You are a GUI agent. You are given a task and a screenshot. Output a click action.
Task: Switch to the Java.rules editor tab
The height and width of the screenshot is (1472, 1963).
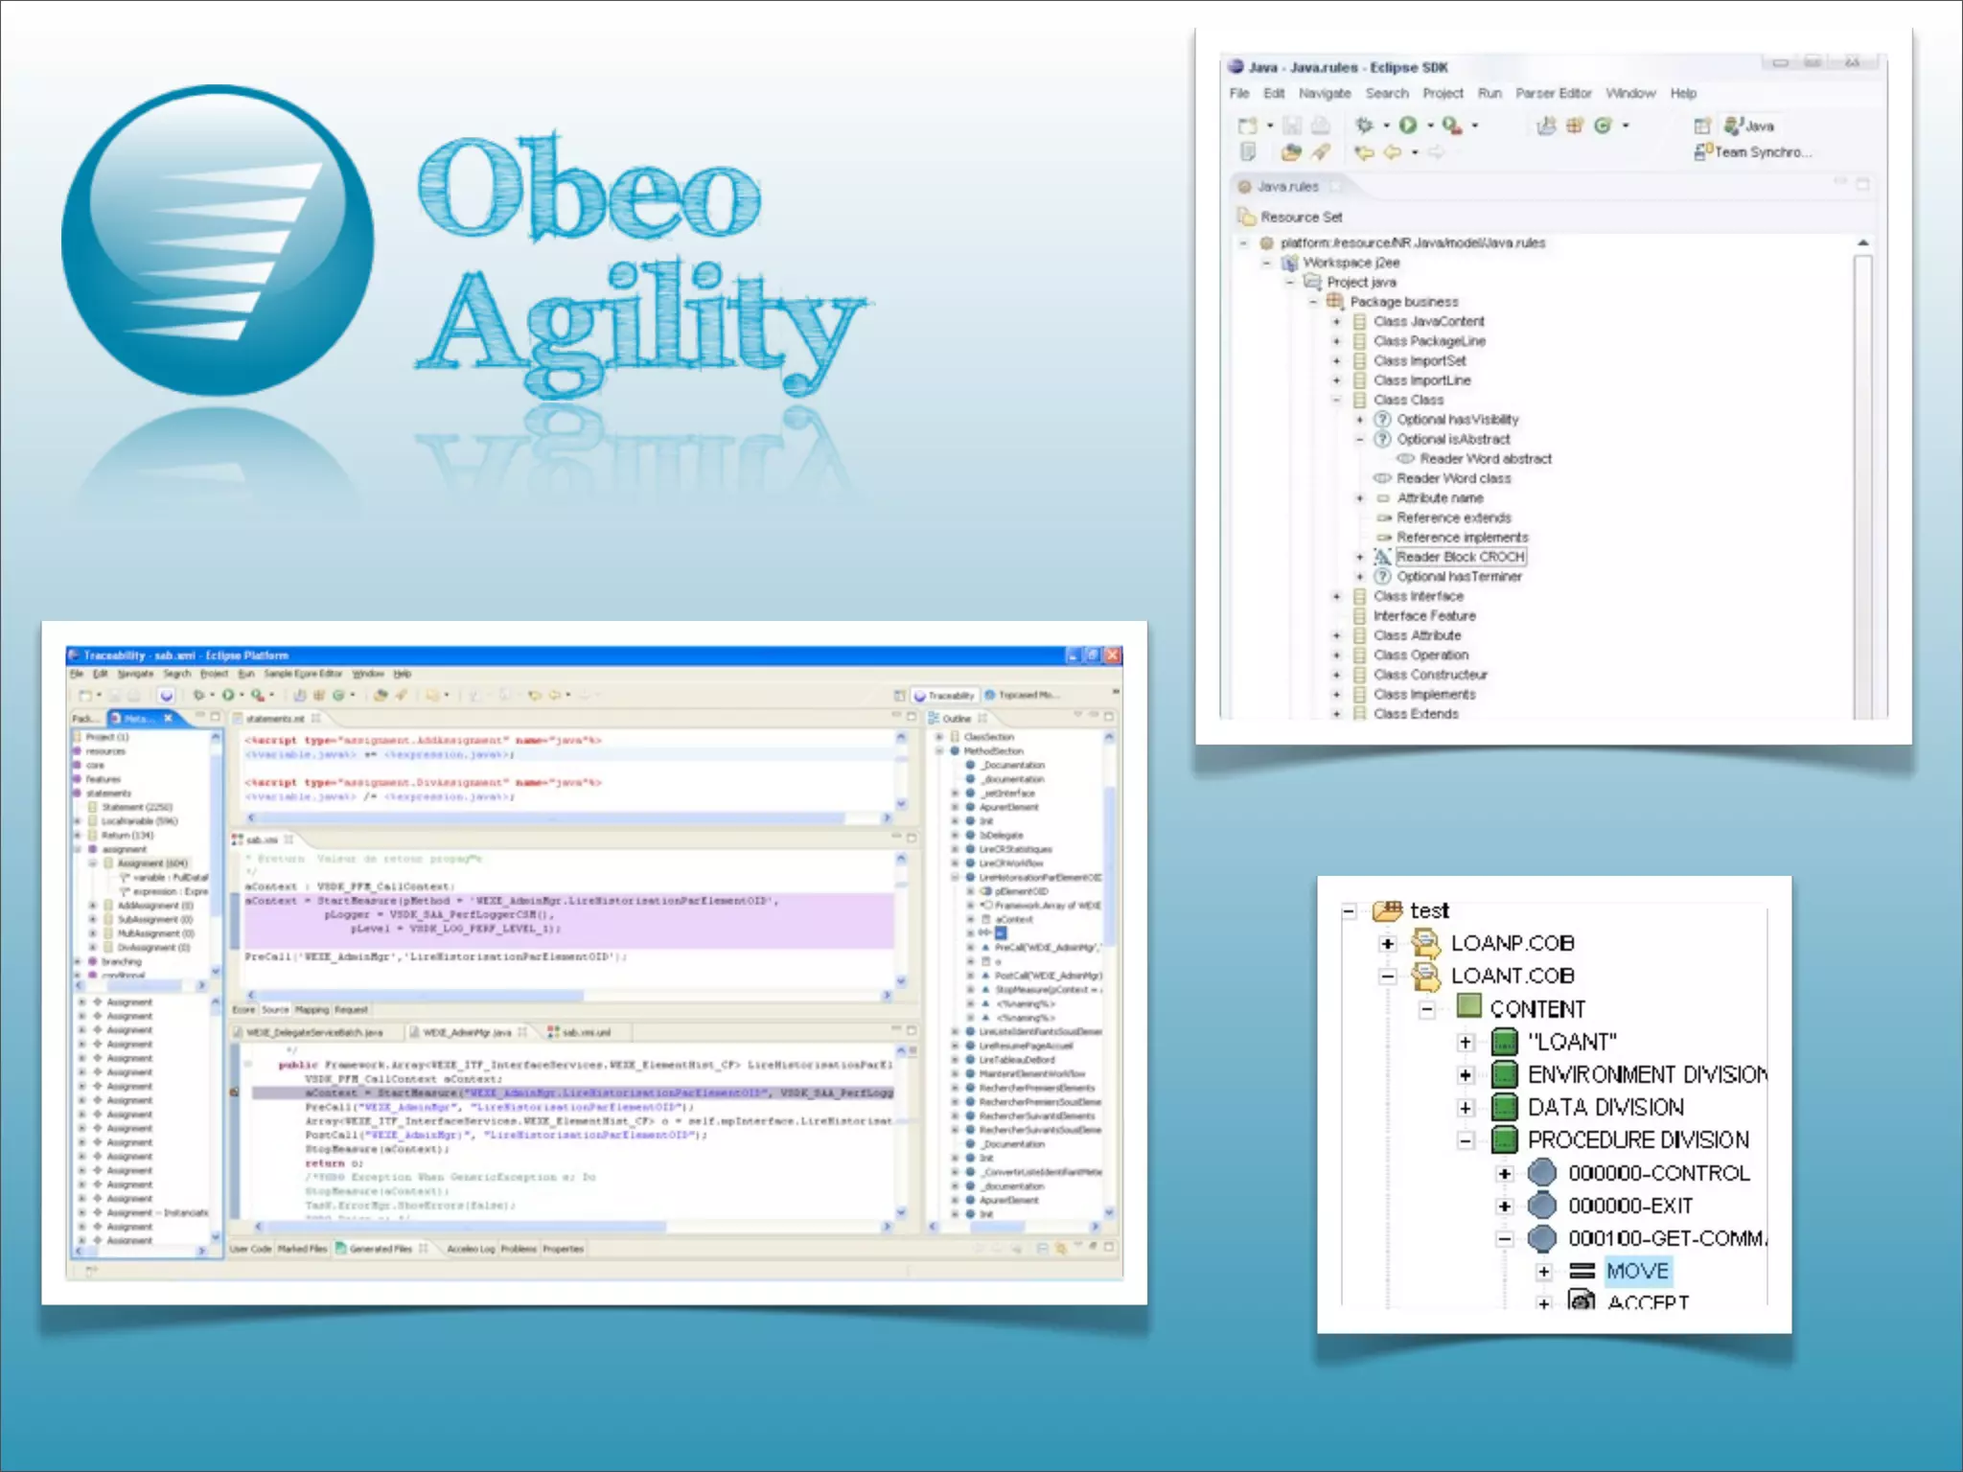pos(1287,186)
